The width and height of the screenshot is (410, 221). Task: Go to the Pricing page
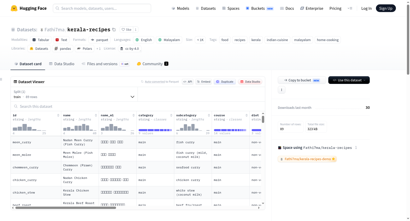click(x=335, y=8)
